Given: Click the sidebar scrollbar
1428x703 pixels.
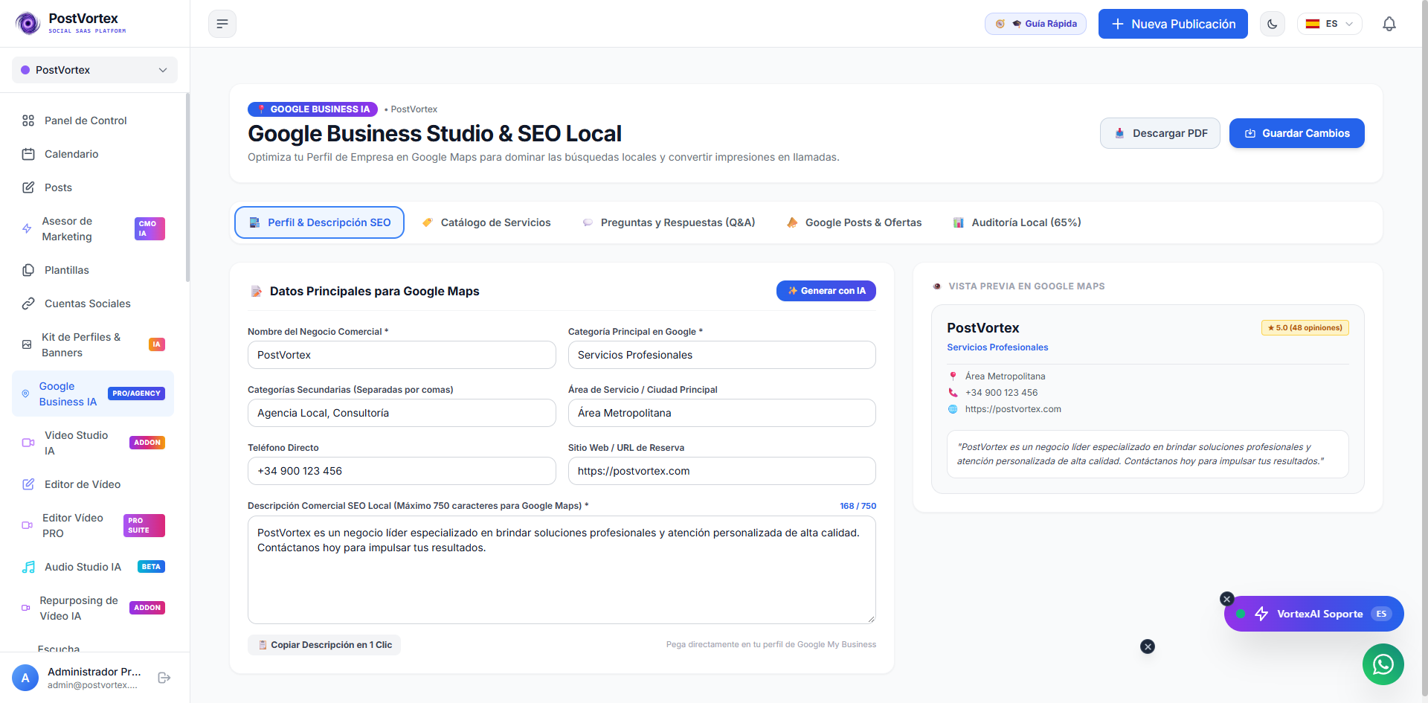Looking at the screenshot, I should pyautogui.click(x=187, y=187).
